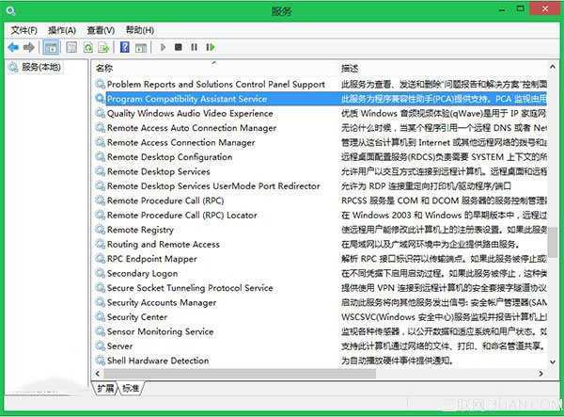Click the horizontal scrollbar left arrow
Screen dimensions: 564x417
pyautogui.click(x=98, y=374)
